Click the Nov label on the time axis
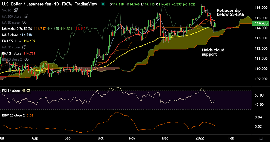 point(132,138)
